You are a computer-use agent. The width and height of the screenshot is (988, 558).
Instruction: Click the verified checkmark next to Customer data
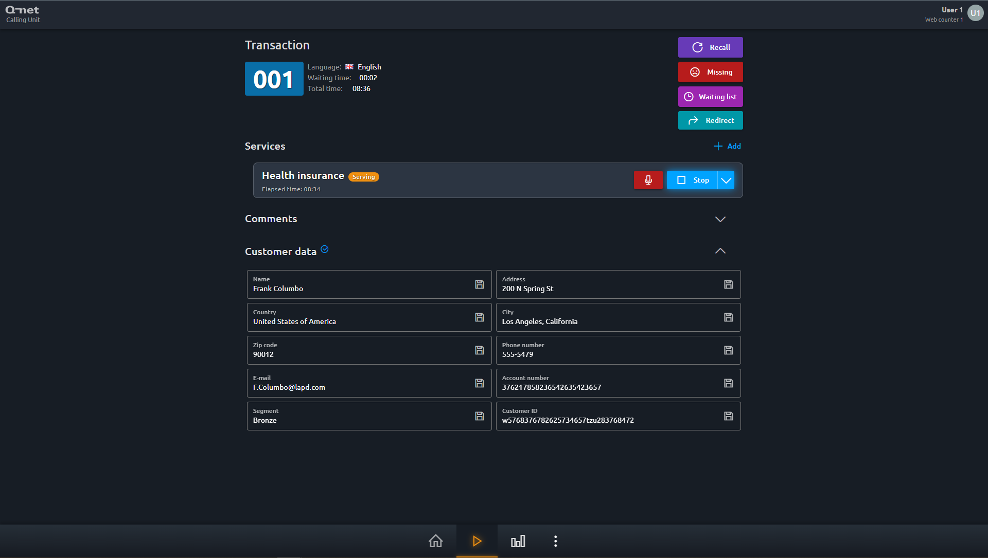click(325, 249)
